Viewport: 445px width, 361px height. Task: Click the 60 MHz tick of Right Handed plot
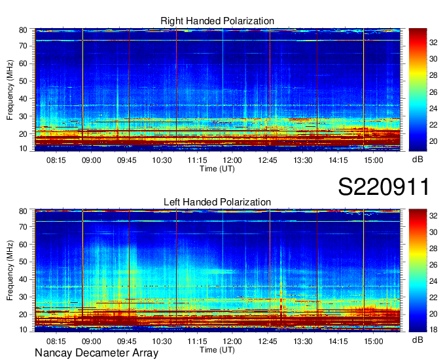coord(23,63)
